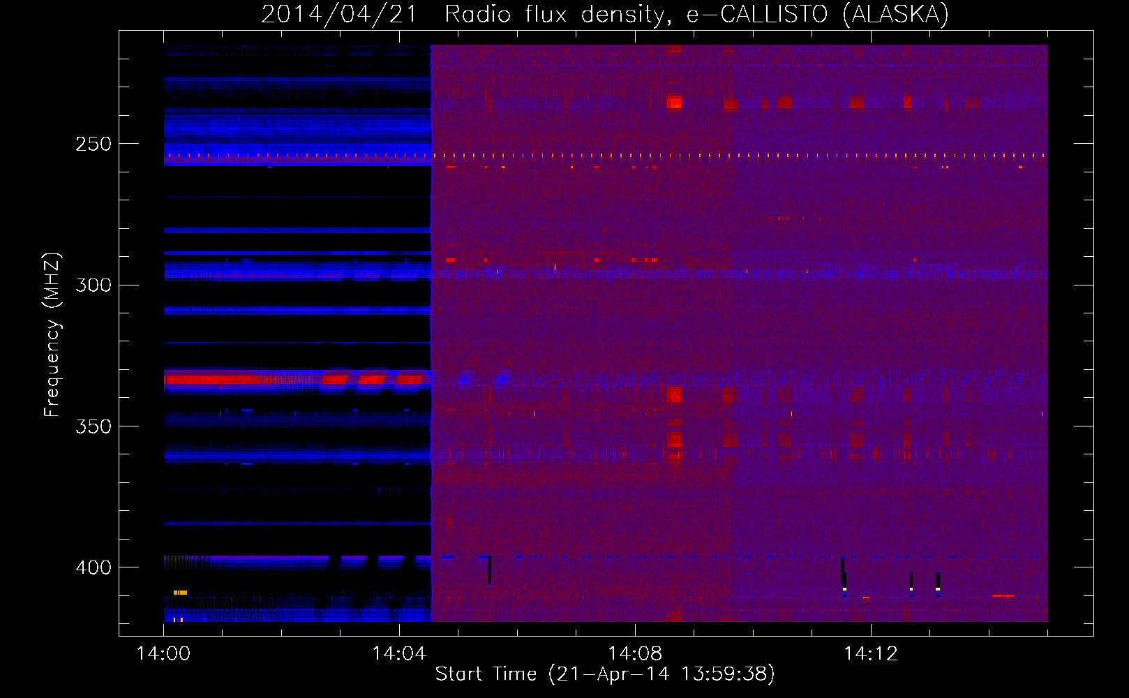This screenshot has width=1129, height=698.
Task: Click the date '2014/04/21' in the title
Action: pos(338,14)
